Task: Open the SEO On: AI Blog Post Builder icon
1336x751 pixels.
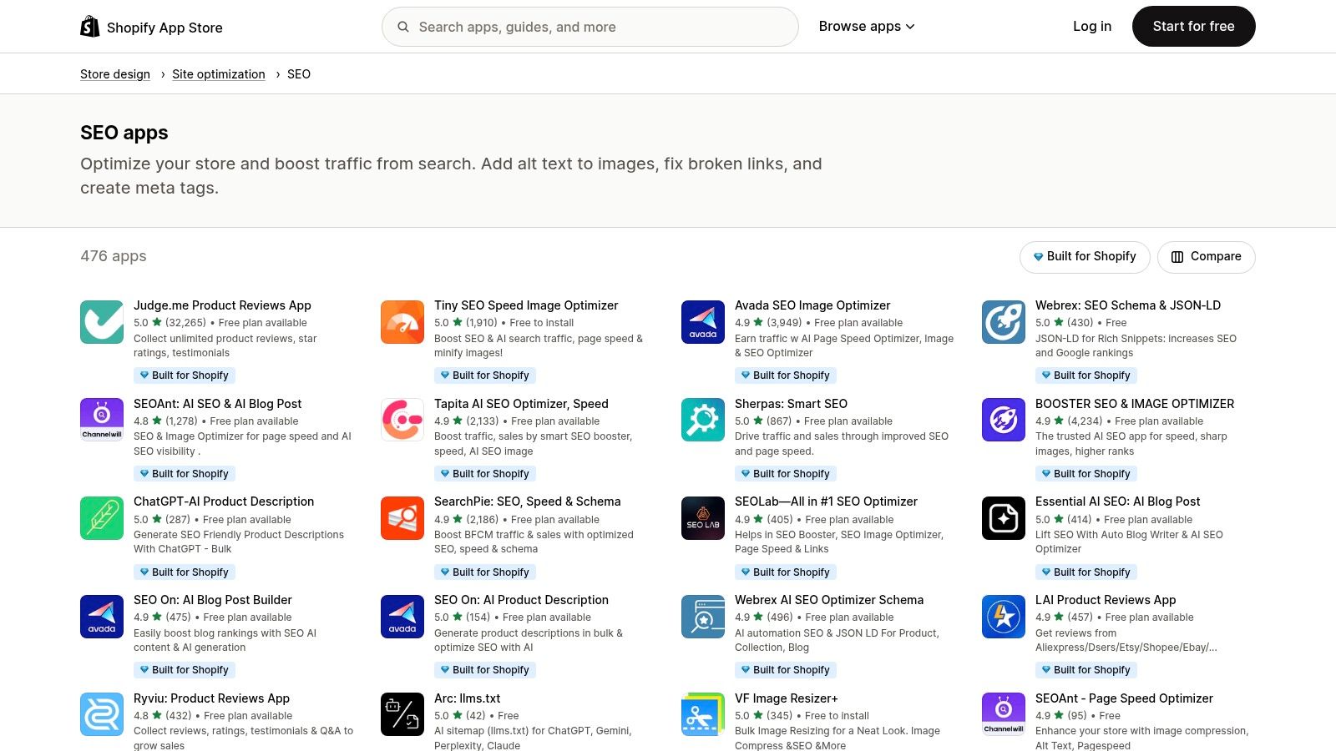Action: tap(102, 617)
